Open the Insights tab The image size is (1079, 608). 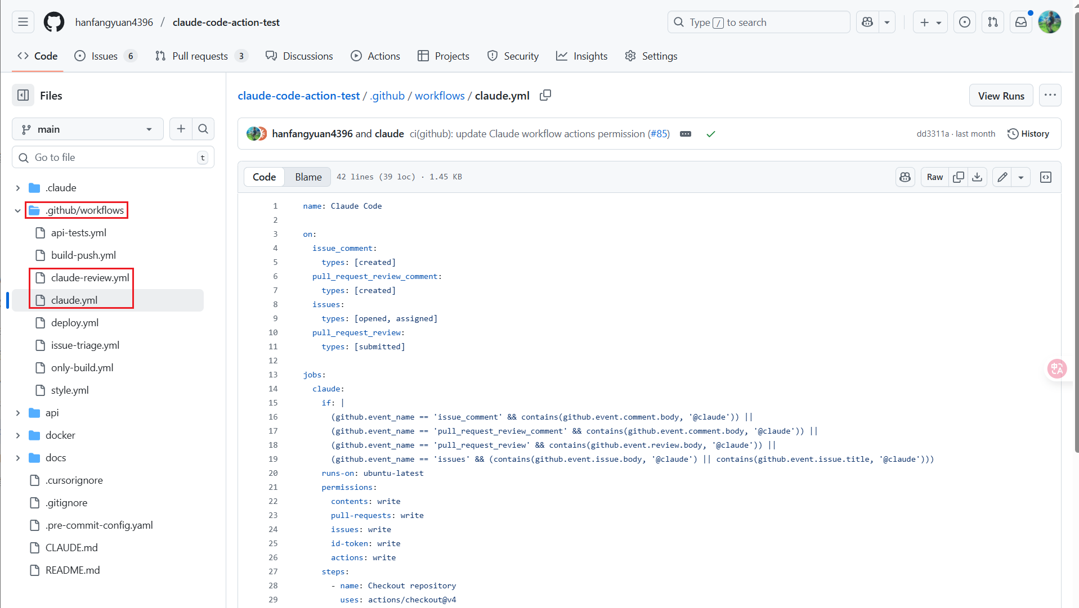point(582,56)
